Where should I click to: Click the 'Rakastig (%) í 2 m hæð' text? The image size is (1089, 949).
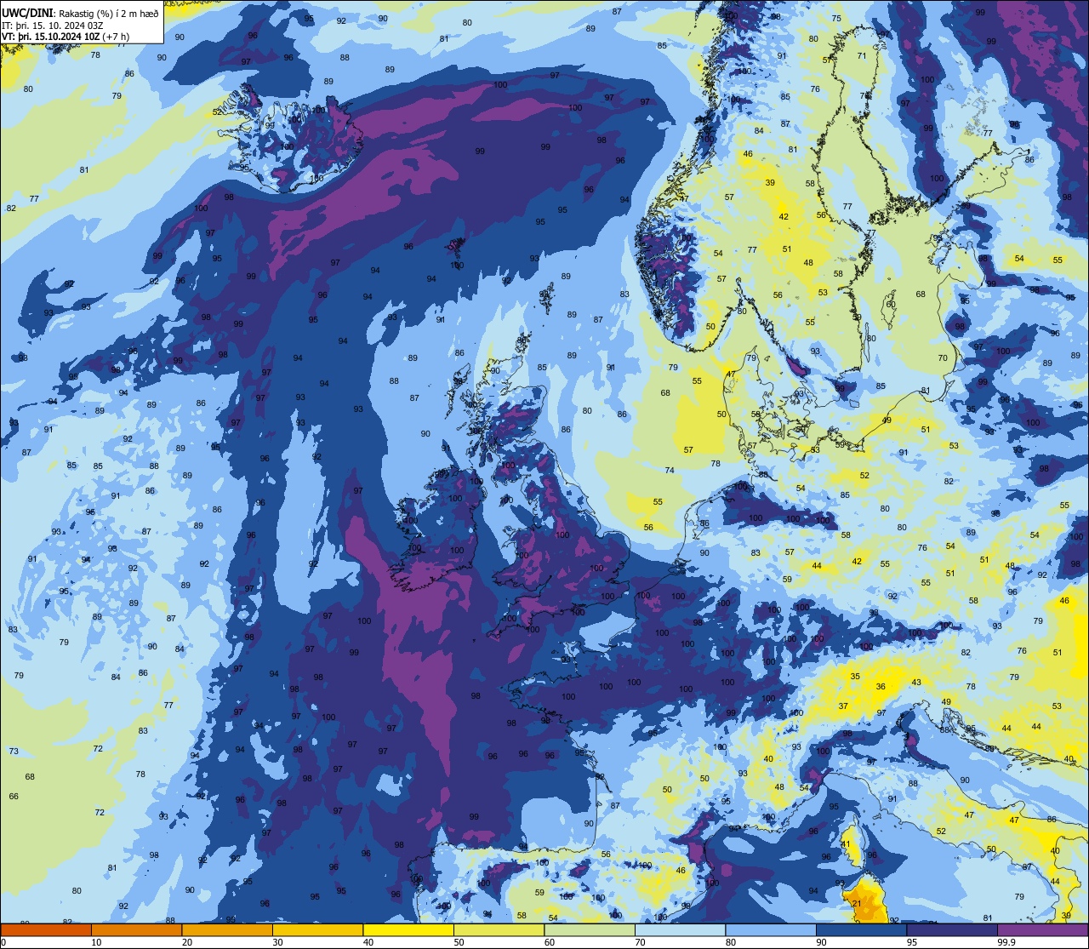pos(108,12)
